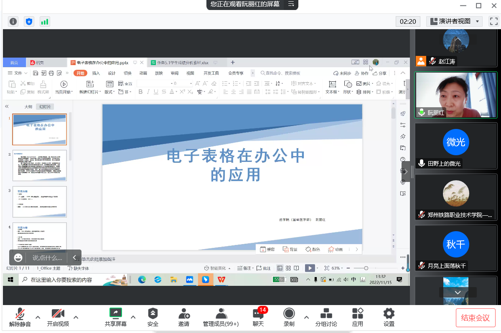
Task: Turn on video (开启视频)
Action: [x=58, y=318]
